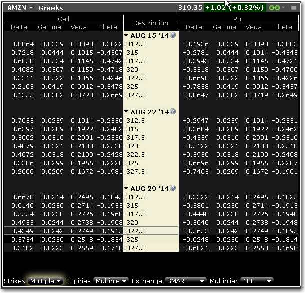Collapse the AUG 22 '14 expiry group

tap(126, 112)
